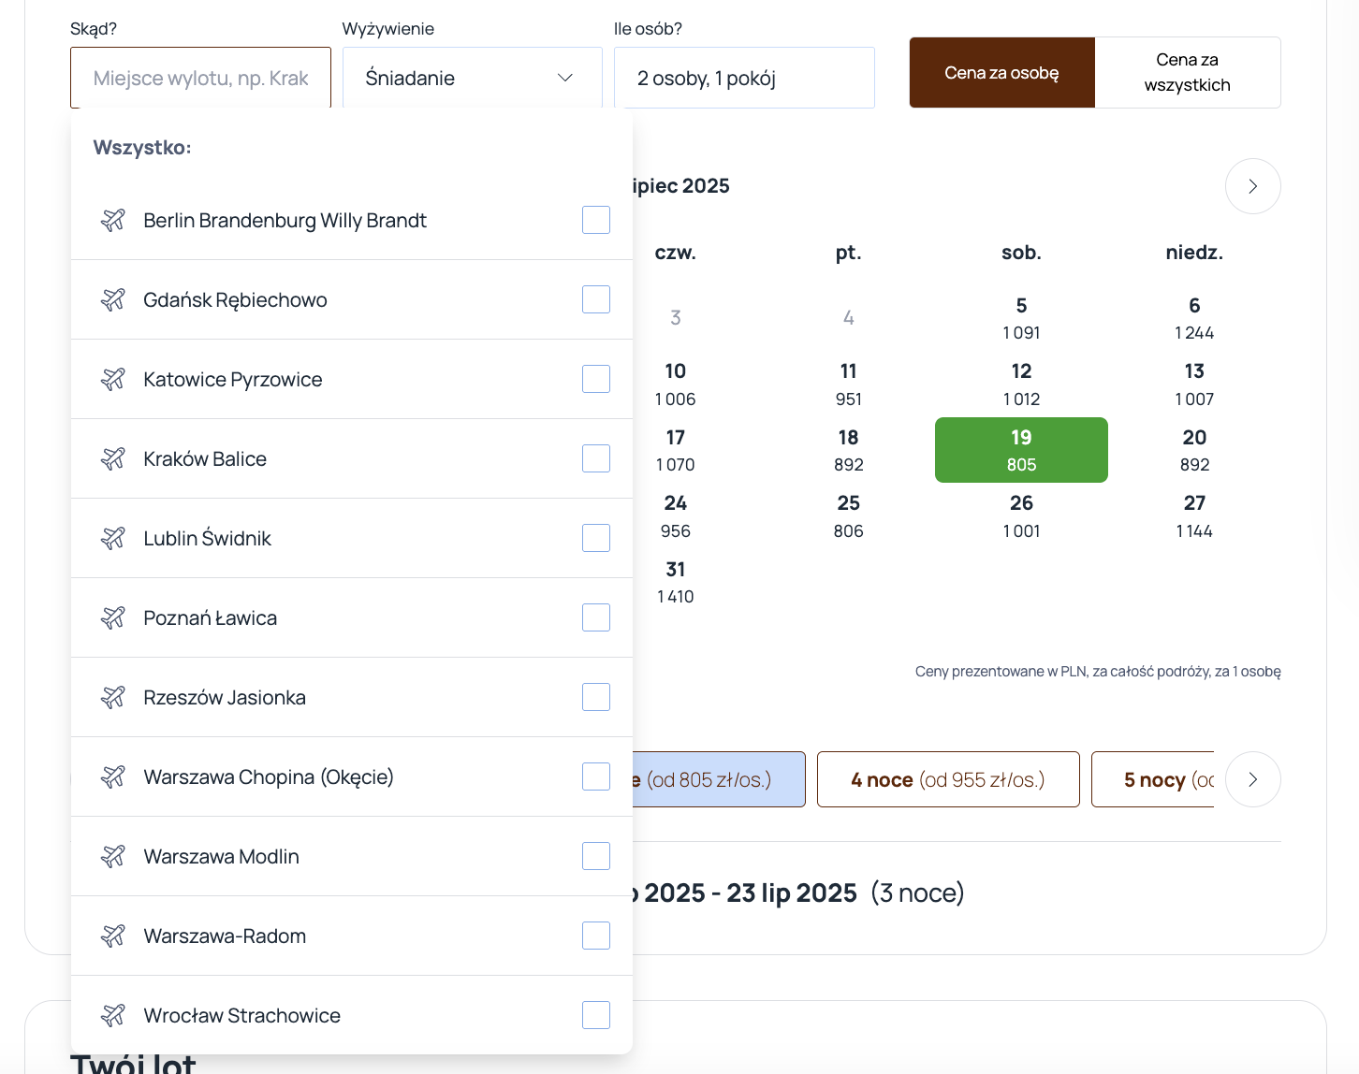Select Sunday 13 priced 1 007
The image size is (1359, 1074).
point(1194,385)
